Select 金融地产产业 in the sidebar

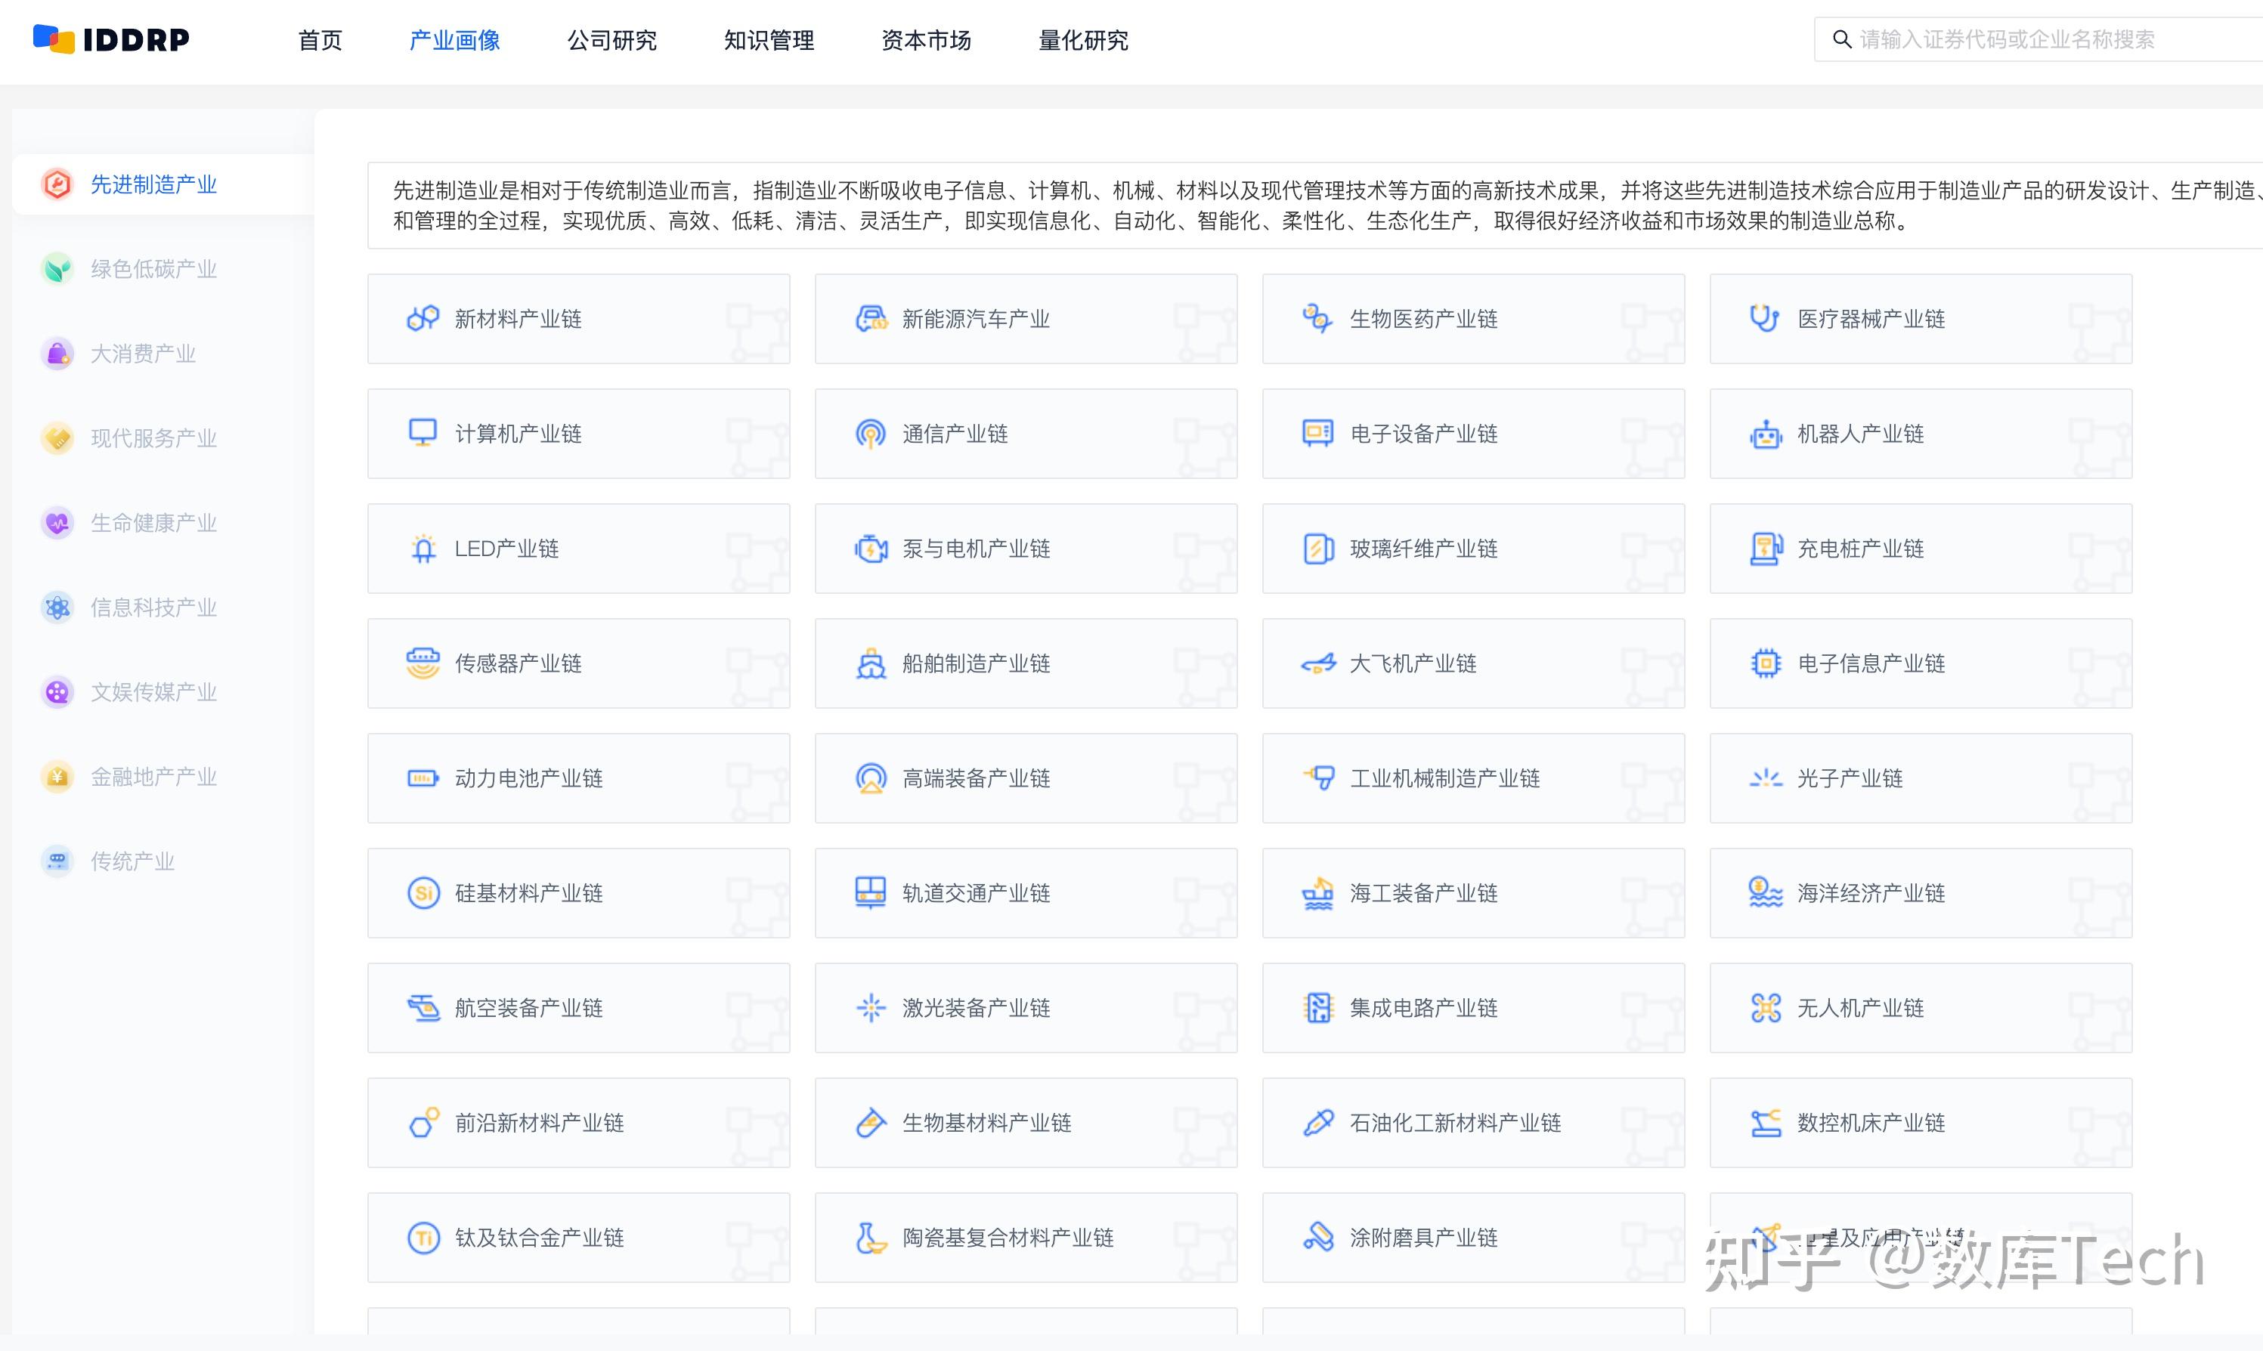point(153,777)
